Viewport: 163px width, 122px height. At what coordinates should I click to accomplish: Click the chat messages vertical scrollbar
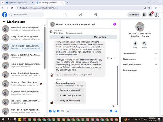point(117,86)
